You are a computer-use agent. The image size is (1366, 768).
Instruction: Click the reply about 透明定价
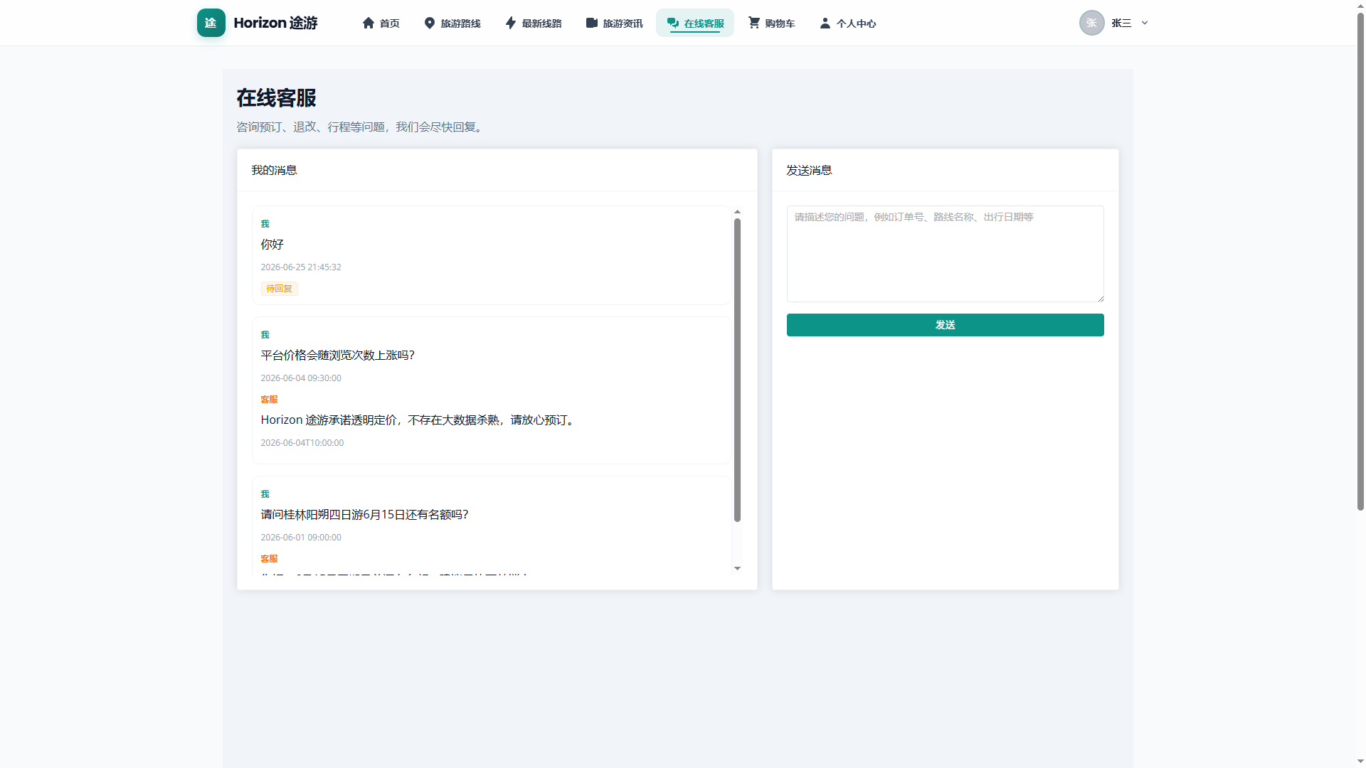tap(418, 420)
